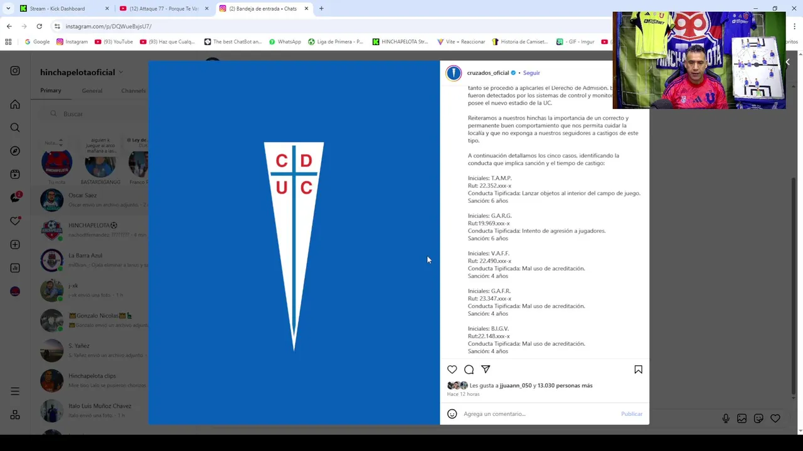
Task: Click the Agrega un comentario field
Action: [x=540, y=414]
